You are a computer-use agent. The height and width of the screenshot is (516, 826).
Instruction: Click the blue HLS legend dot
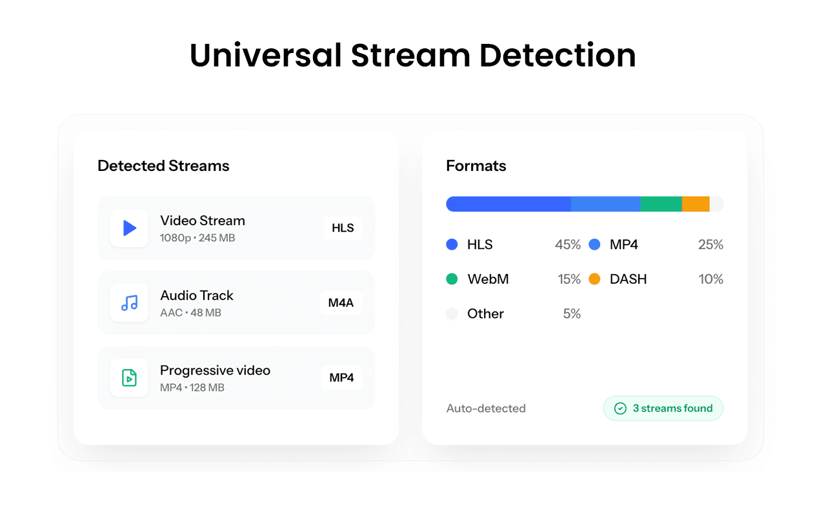point(452,244)
